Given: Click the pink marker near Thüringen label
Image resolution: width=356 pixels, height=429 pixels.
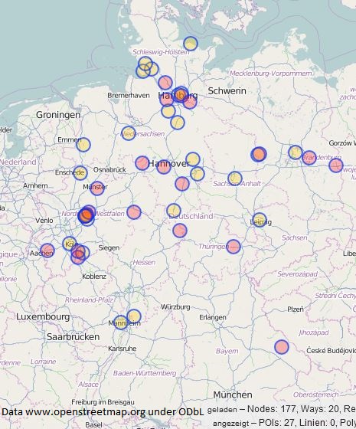Looking at the screenshot, I should [x=234, y=247].
